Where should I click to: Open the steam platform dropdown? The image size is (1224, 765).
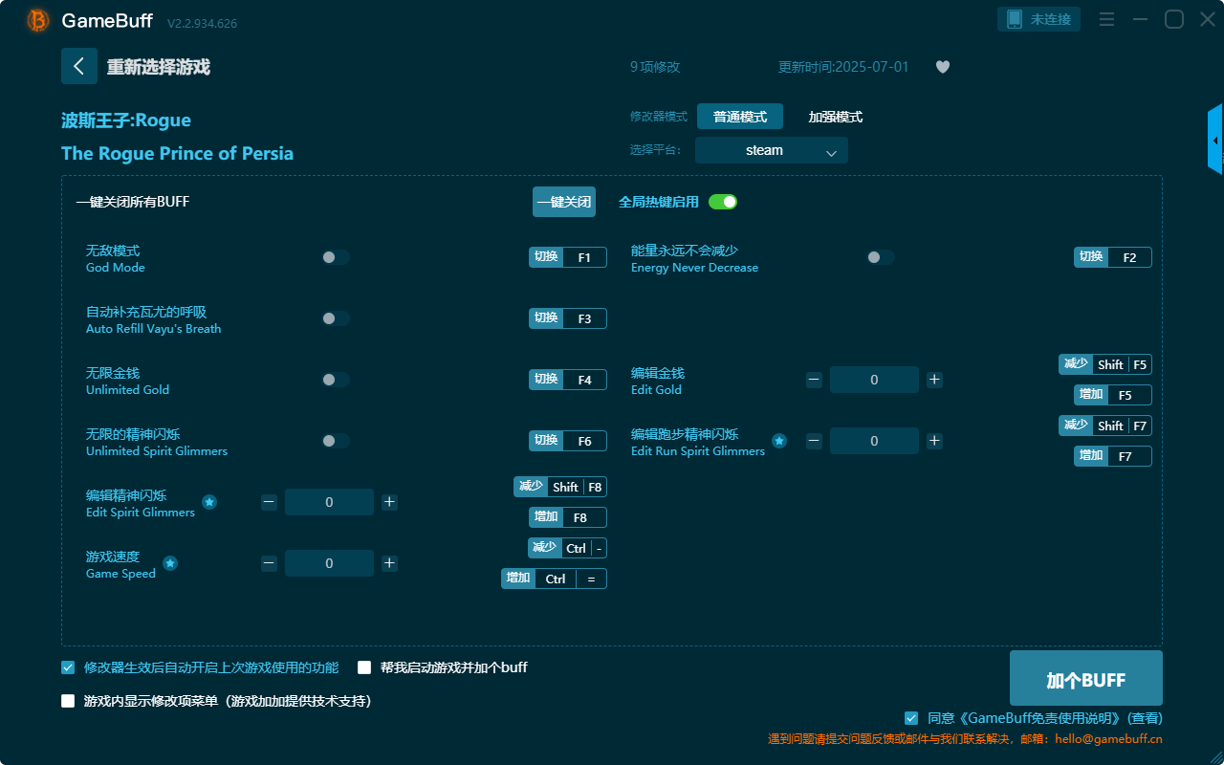click(x=772, y=150)
